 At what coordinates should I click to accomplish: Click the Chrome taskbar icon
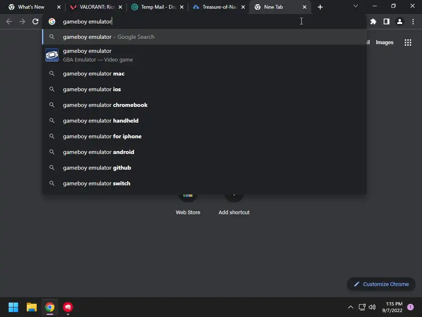[50, 307]
